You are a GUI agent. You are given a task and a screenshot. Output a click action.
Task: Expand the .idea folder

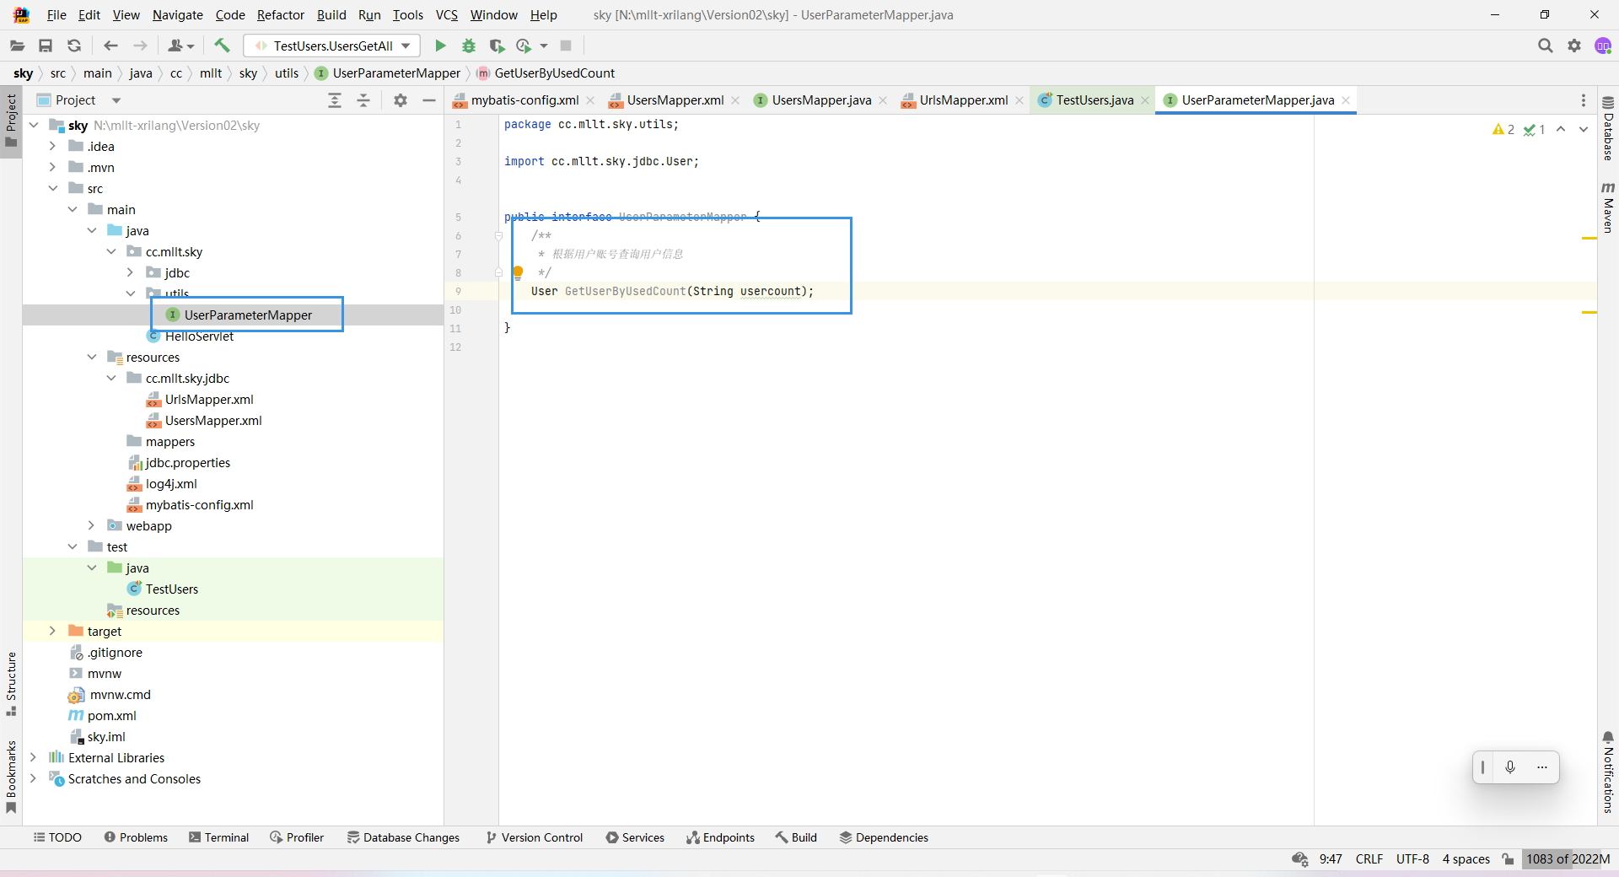point(52,146)
